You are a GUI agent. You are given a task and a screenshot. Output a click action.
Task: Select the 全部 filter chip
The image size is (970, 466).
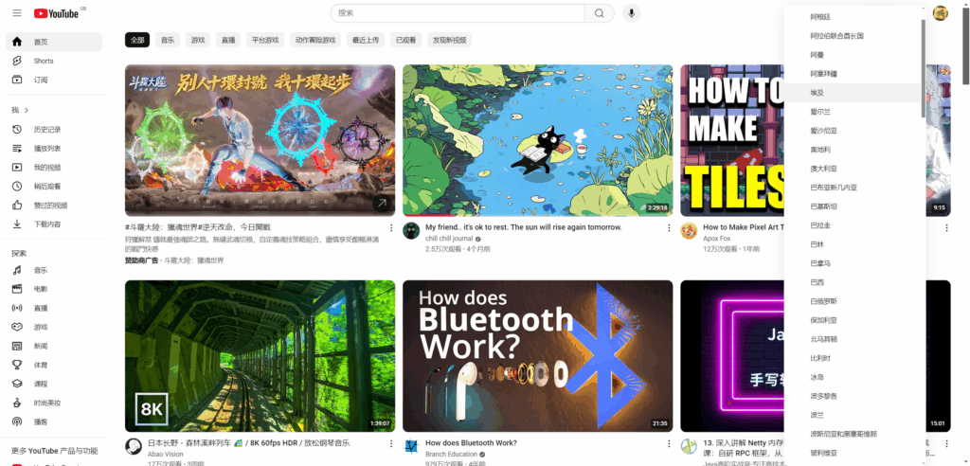(136, 40)
